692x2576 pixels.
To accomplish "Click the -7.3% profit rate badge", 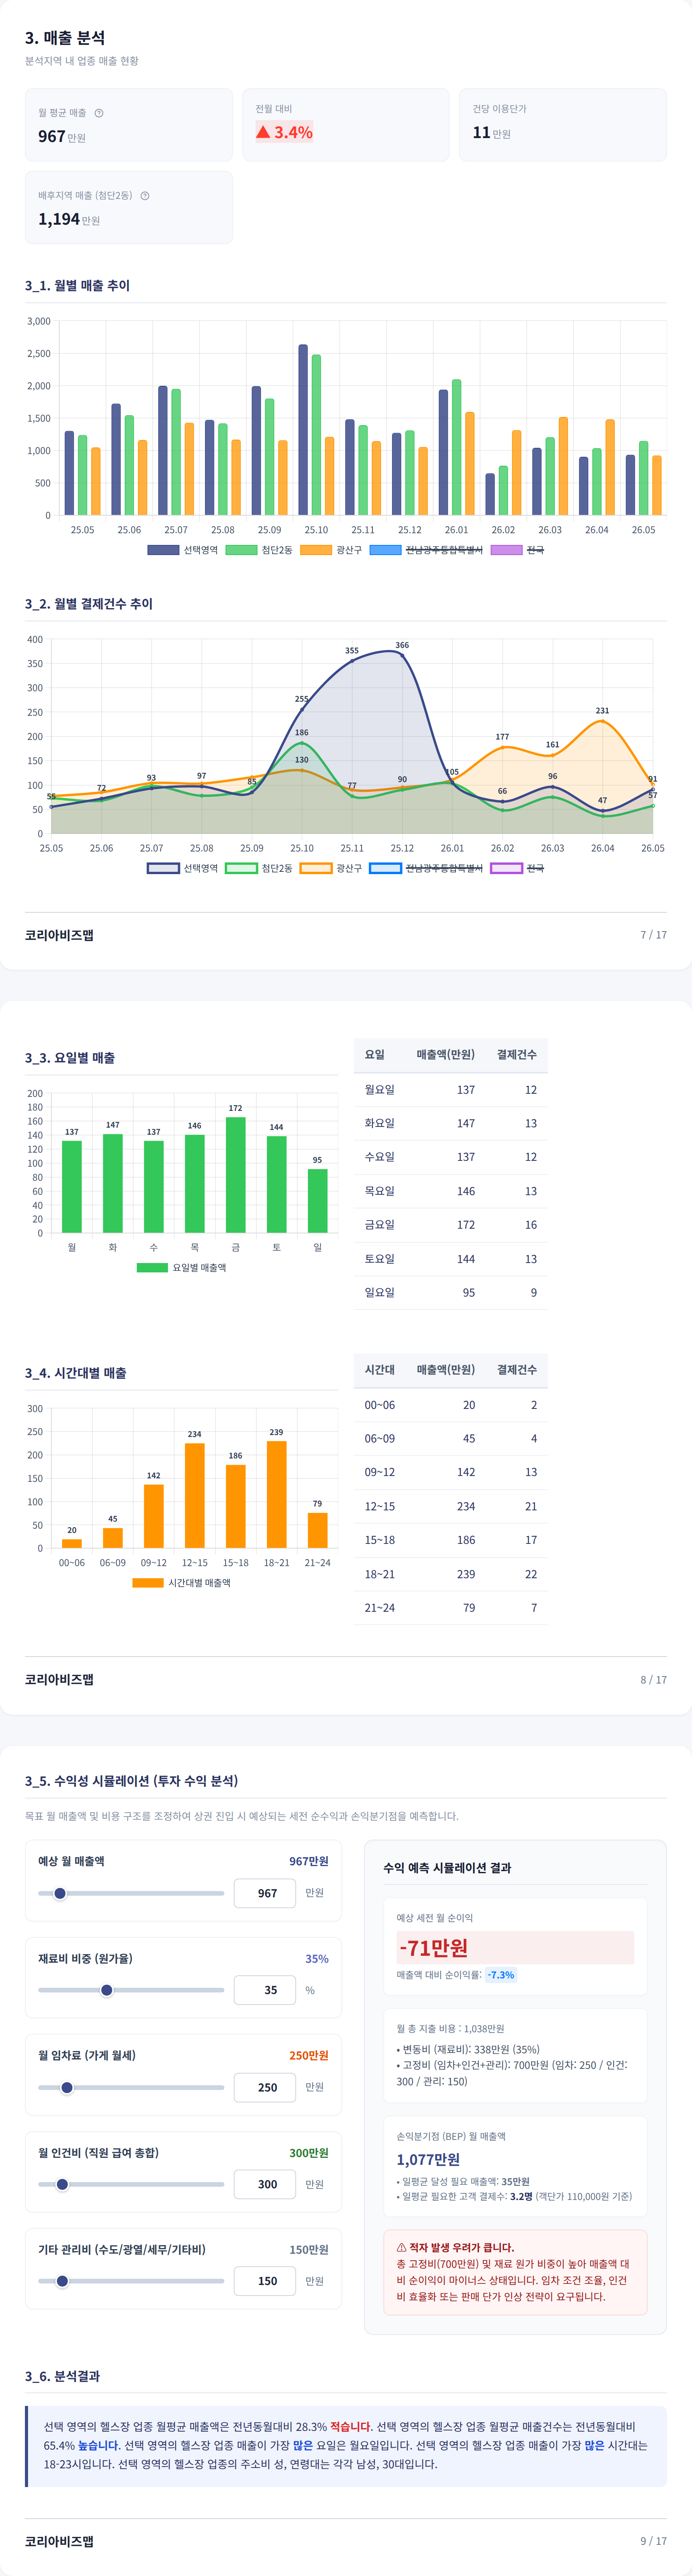I will (x=501, y=1975).
